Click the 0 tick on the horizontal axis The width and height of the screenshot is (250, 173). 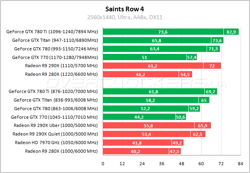click(103, 164)
